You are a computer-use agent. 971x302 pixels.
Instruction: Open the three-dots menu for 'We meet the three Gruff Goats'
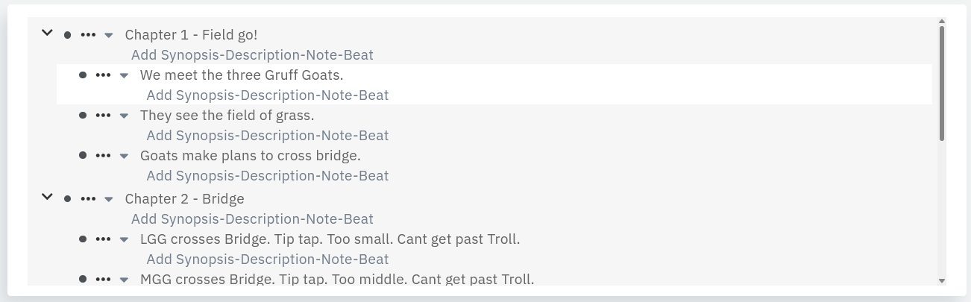click(x=103, y=75)
